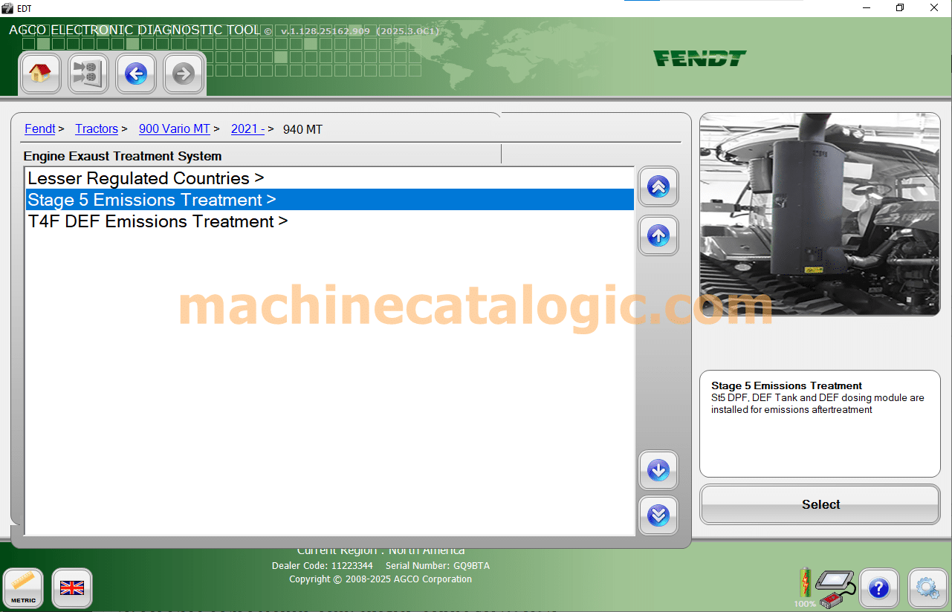Pick T4F DEF Emissions Treatment option
Image resolution: width=952 pixels, height=612 pixels.
pyautogui.click(x=329, y=221)
